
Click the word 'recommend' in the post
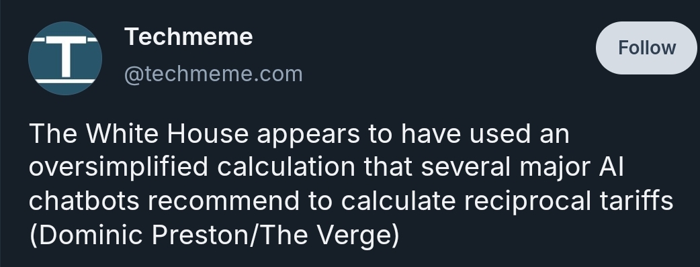click(x=224, y=201)
